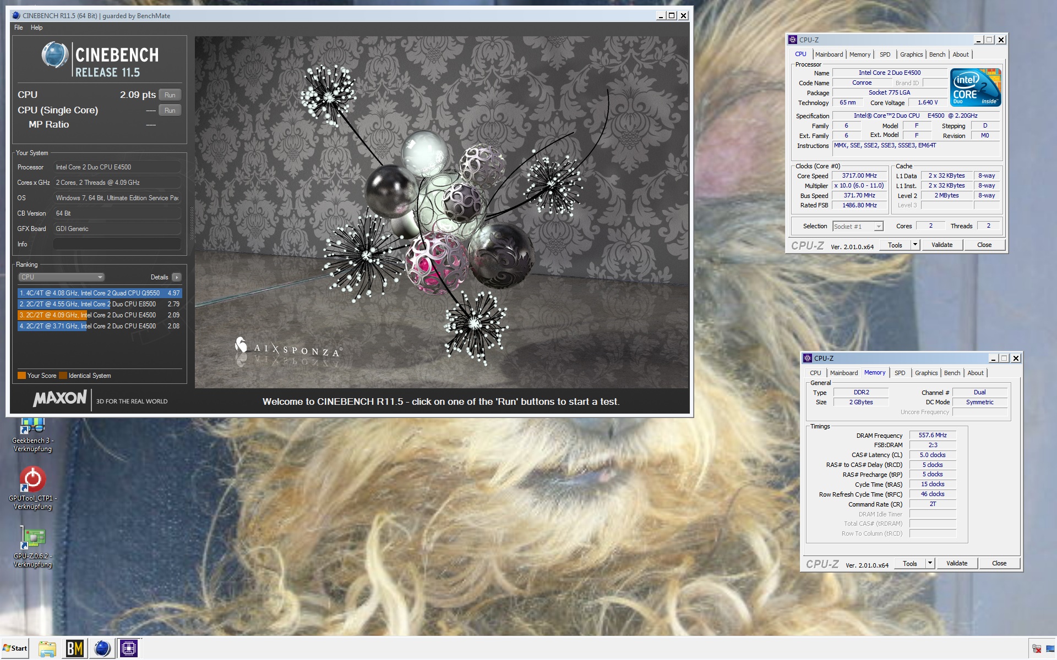This screenshot has width=1057, height=660.
Task: Click the Info input field
Action: pos(117,244)
